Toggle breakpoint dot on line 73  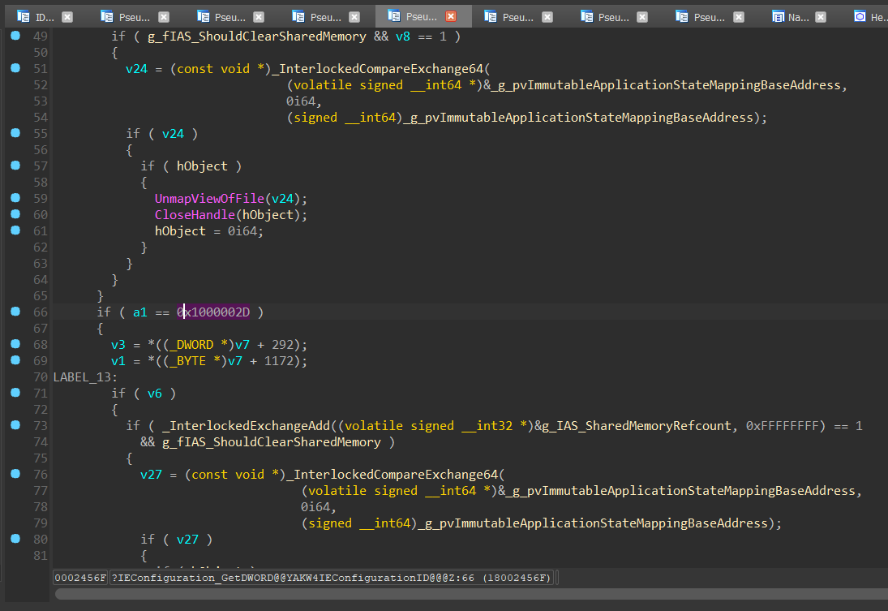(15, 425)
